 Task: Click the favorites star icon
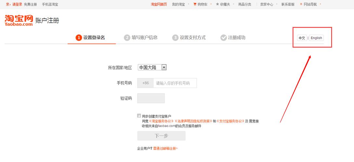coord(217,4)
